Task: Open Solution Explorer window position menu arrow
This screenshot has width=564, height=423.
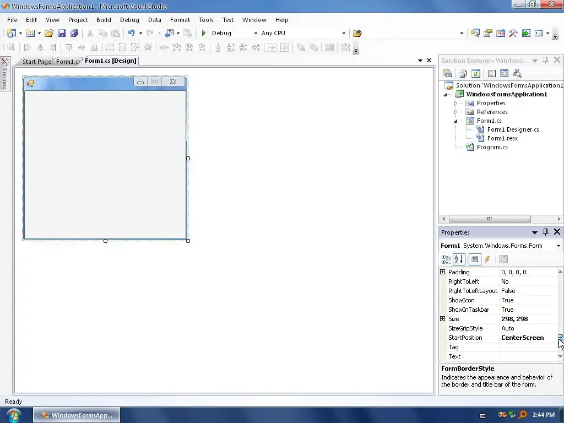Action: [535, 61]
